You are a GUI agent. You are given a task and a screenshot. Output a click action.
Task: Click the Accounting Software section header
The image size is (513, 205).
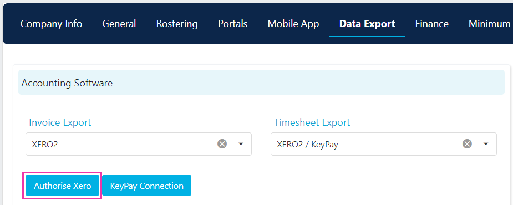click(261, 83)
